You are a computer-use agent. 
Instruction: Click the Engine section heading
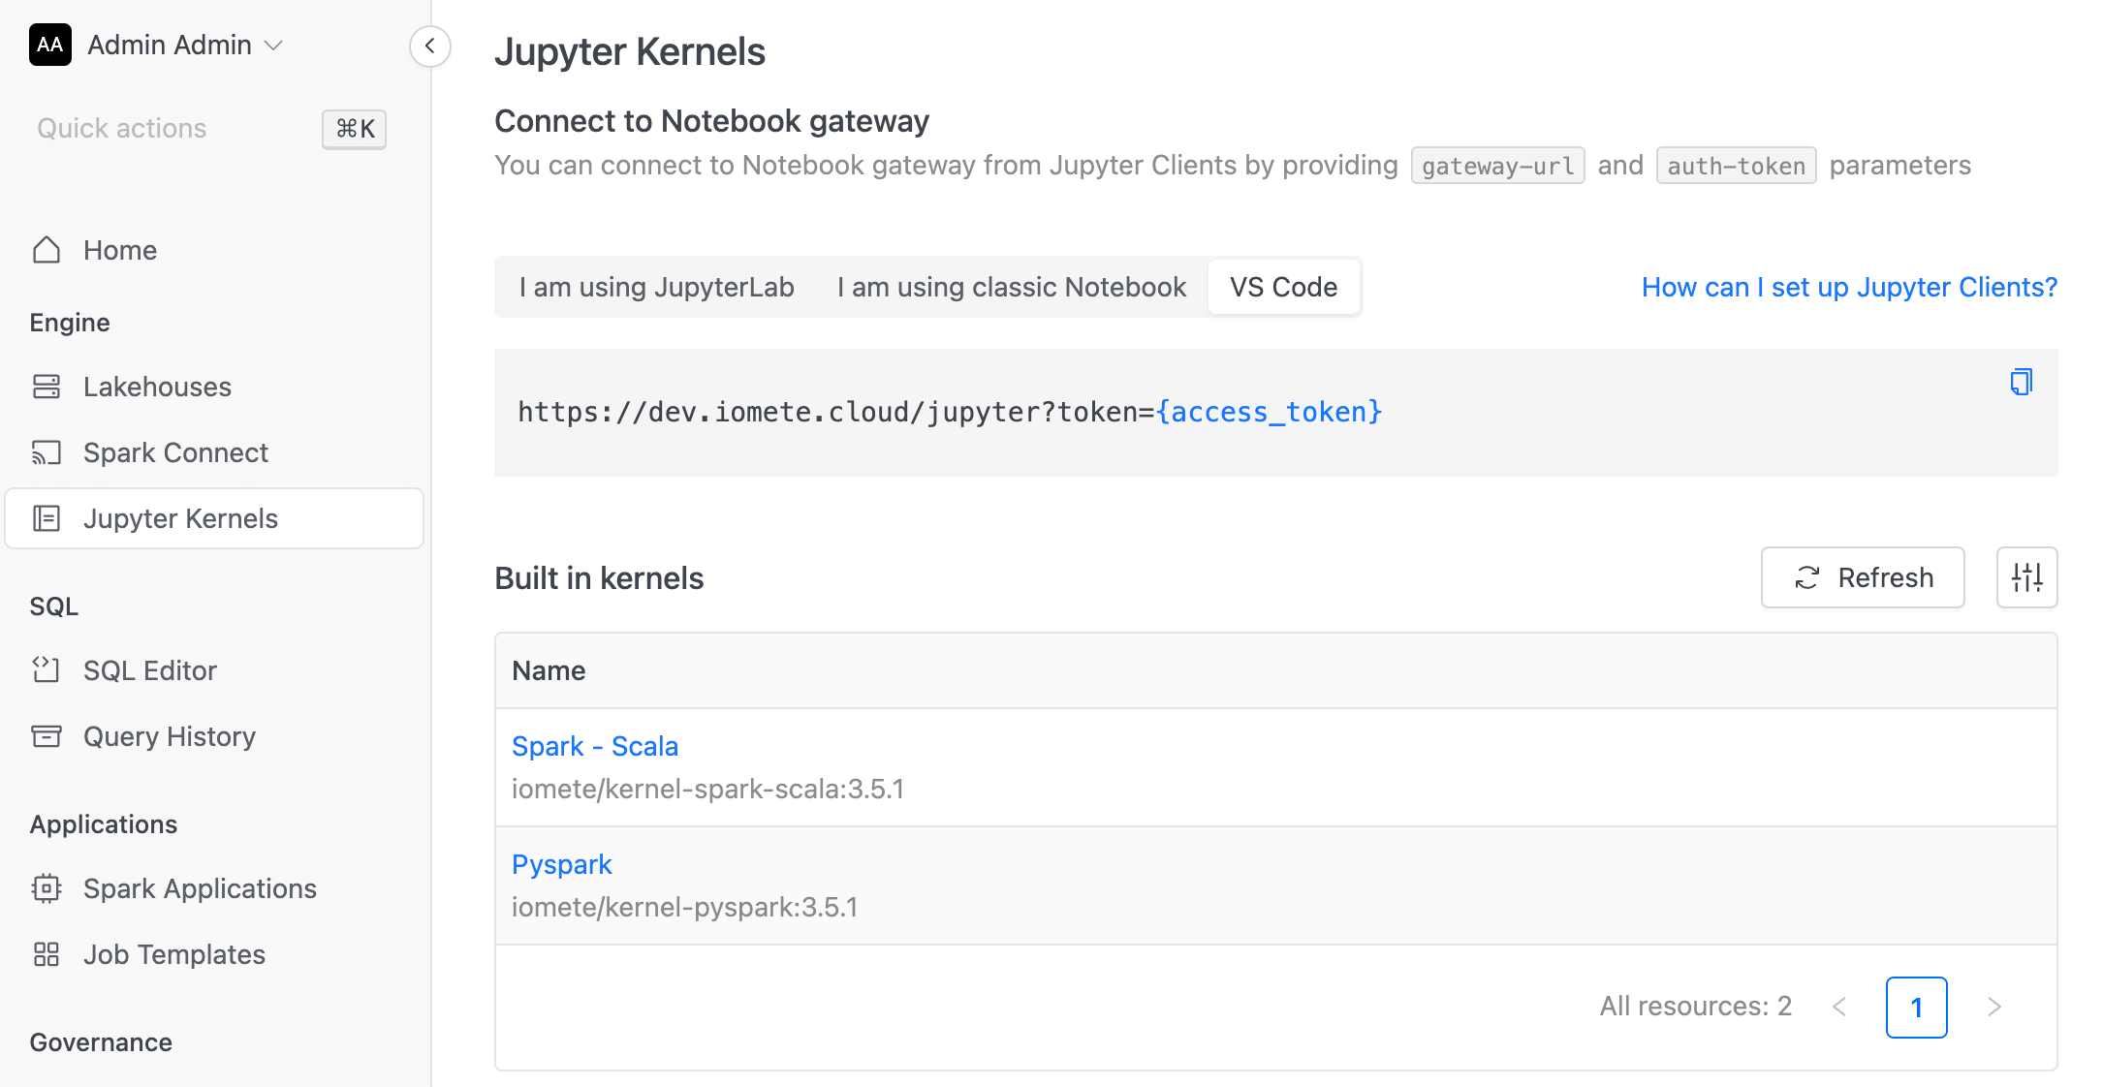pos(70,323)
